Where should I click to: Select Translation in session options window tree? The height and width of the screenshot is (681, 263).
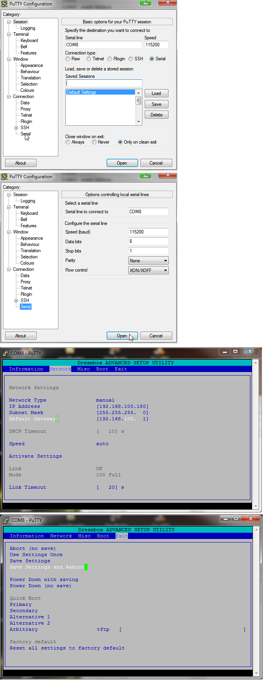30,78
